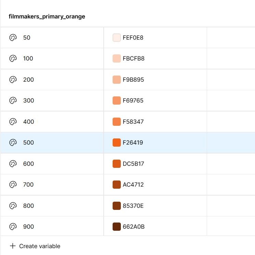Select the hex value FEF0E8 field
This screenshot has height=255, width=255.
tap(133, 38)
